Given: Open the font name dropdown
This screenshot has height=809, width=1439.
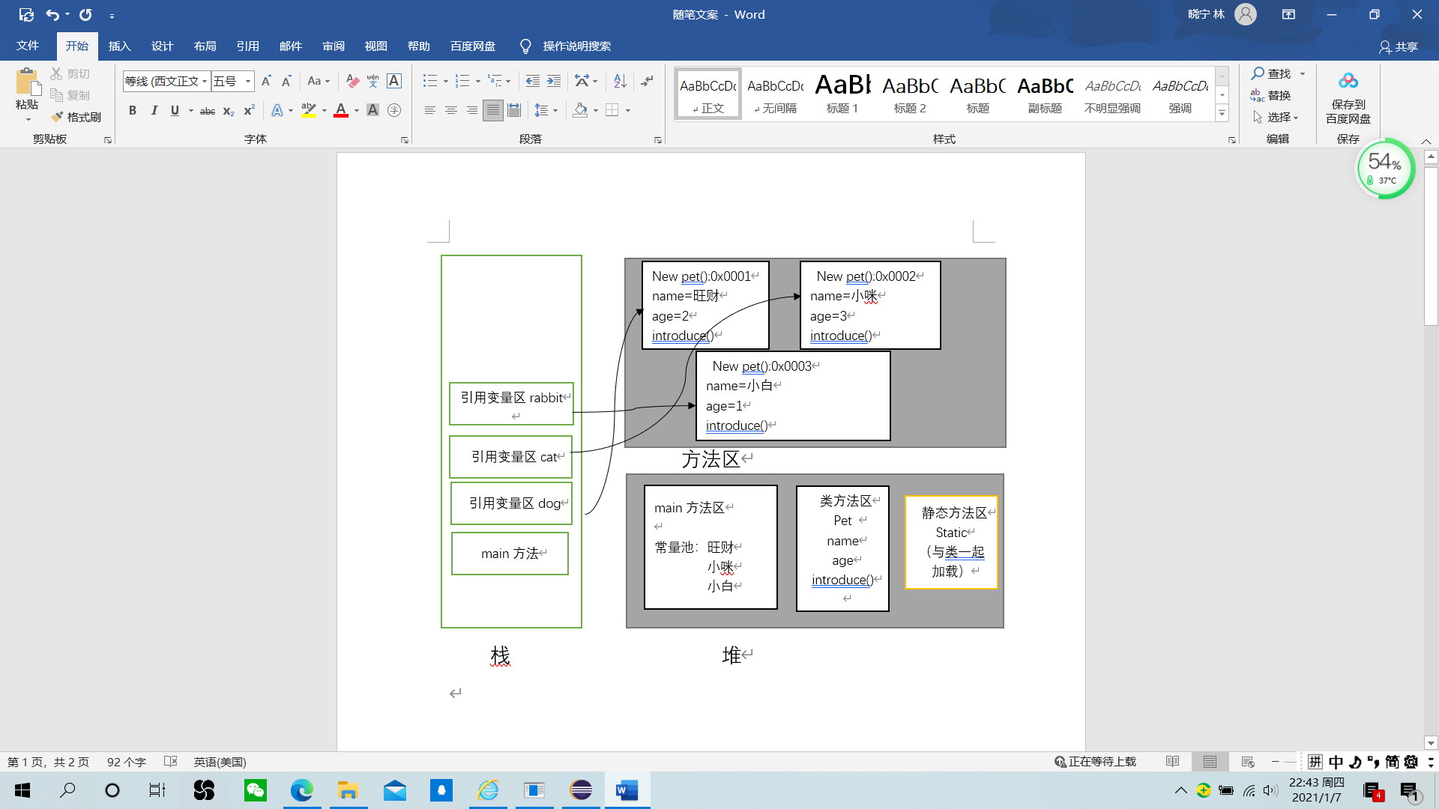Looking at the screenshot, I should (205, 81).
